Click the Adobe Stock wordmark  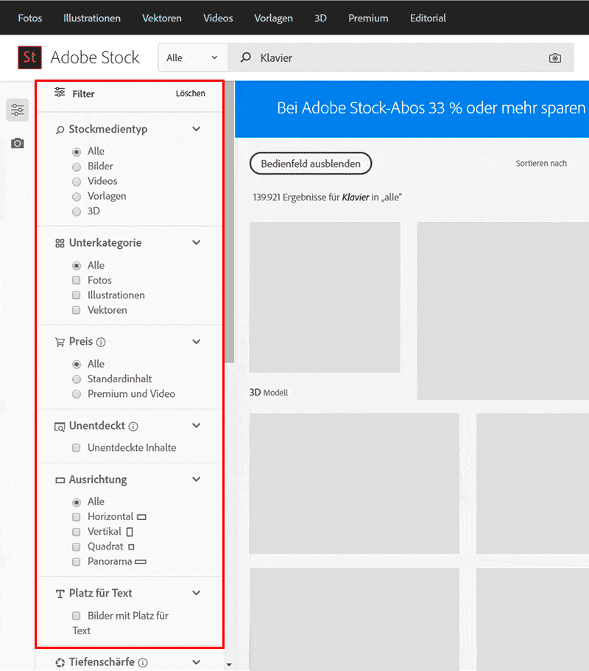[x=95, y=57]
